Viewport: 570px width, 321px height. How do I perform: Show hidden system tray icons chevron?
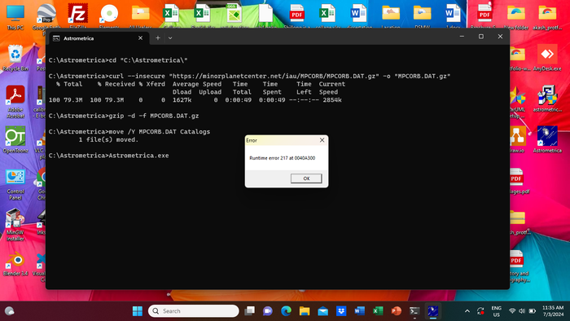pos(467,311)
